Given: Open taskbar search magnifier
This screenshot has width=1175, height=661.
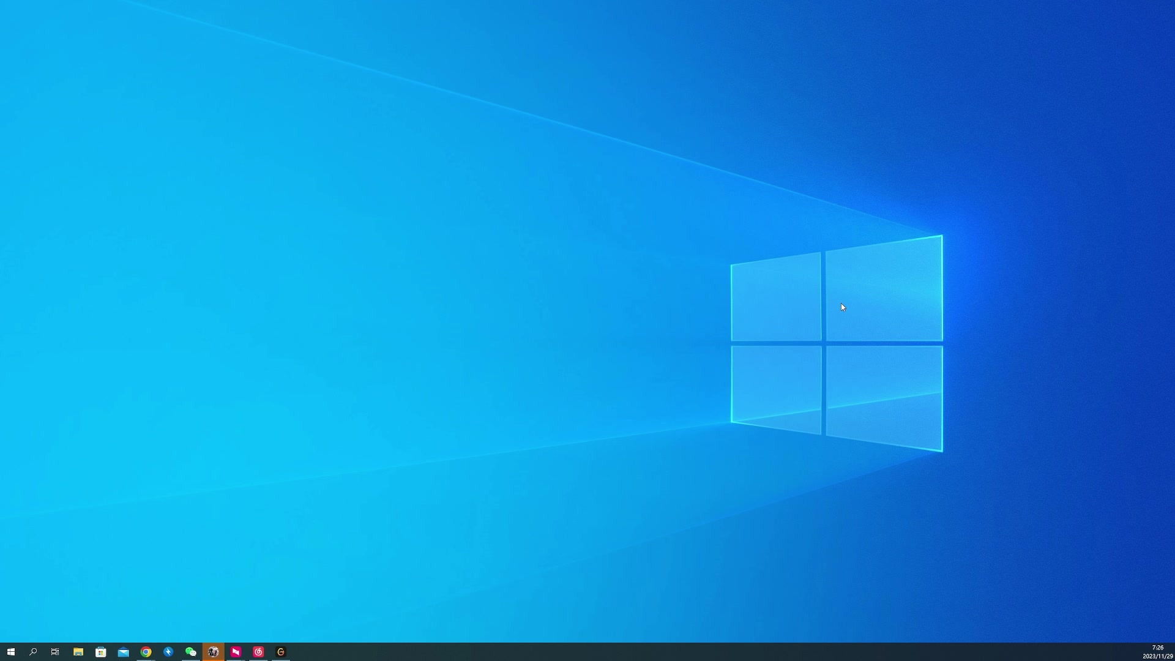Looking at the screenshot, I should click(x=33, y=652).
